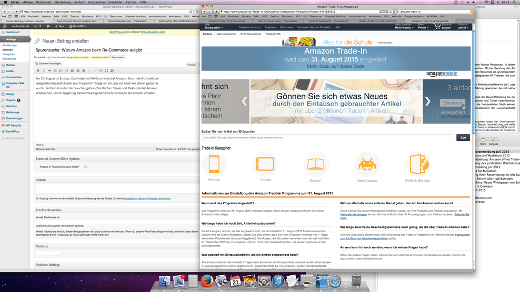Apply italic formatting in WordPress editor

pos(44,70)
